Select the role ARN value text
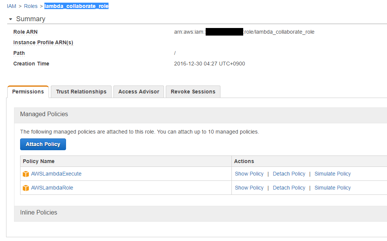Image resolution: width=387 pixels, height=241 pixels. 244,32
